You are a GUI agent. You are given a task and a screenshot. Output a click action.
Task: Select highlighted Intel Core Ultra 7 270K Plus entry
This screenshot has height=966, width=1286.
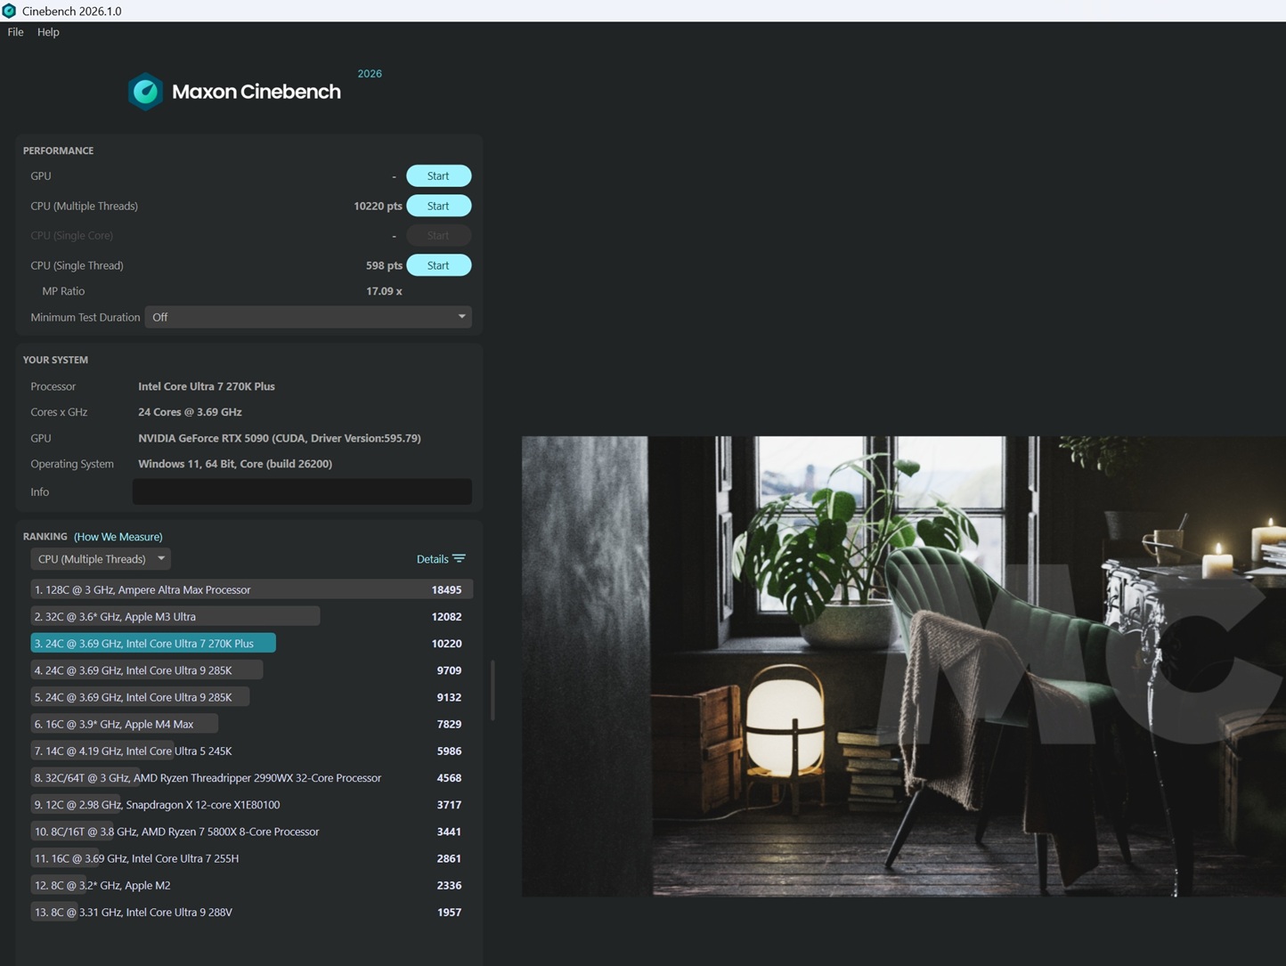(x=153, y=644)
